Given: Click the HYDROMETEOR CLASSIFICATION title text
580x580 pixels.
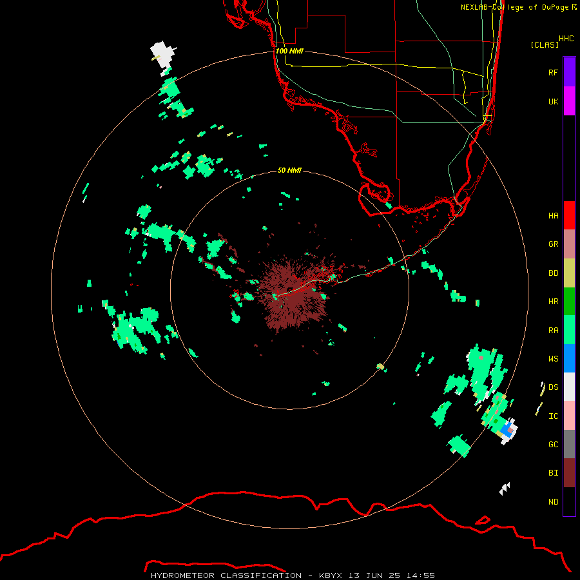Looking at the screenshot, I should pyautogui.click(x=226, y=575).
